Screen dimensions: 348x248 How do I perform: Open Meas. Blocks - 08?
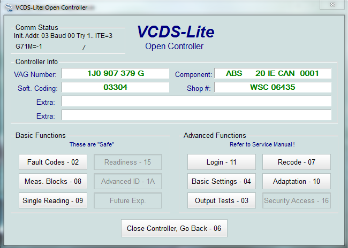tap(53, 181)
